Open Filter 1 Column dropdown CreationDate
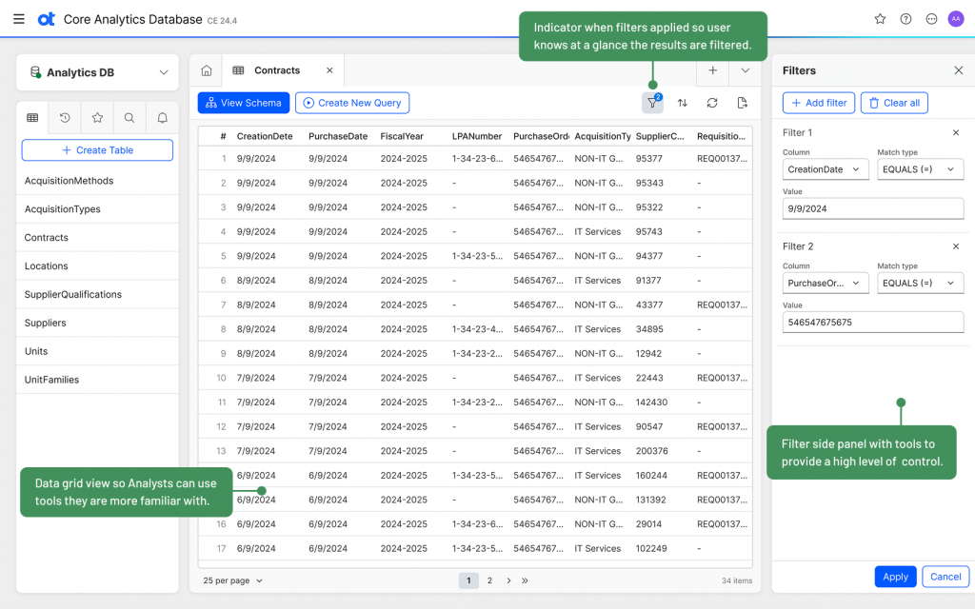 [826, 169]
